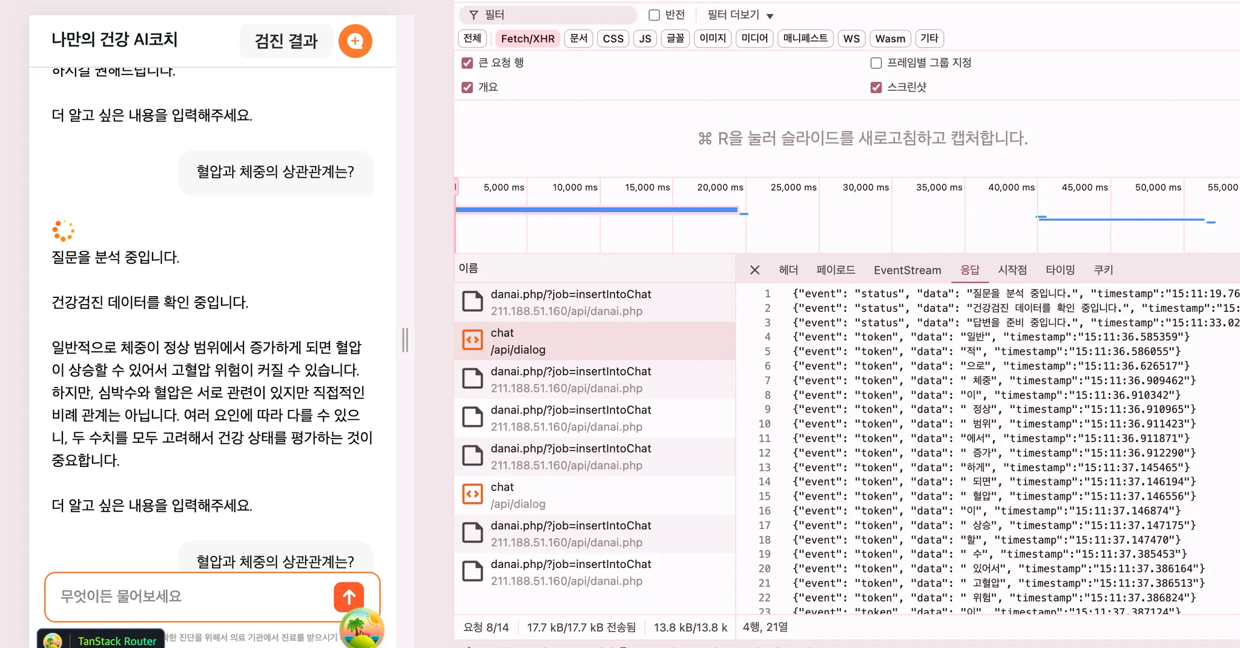
Task: Click response line 1 status event
Action: [1016, 293]
